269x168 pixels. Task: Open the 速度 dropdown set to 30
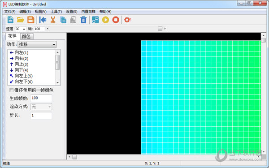[21, 29]
